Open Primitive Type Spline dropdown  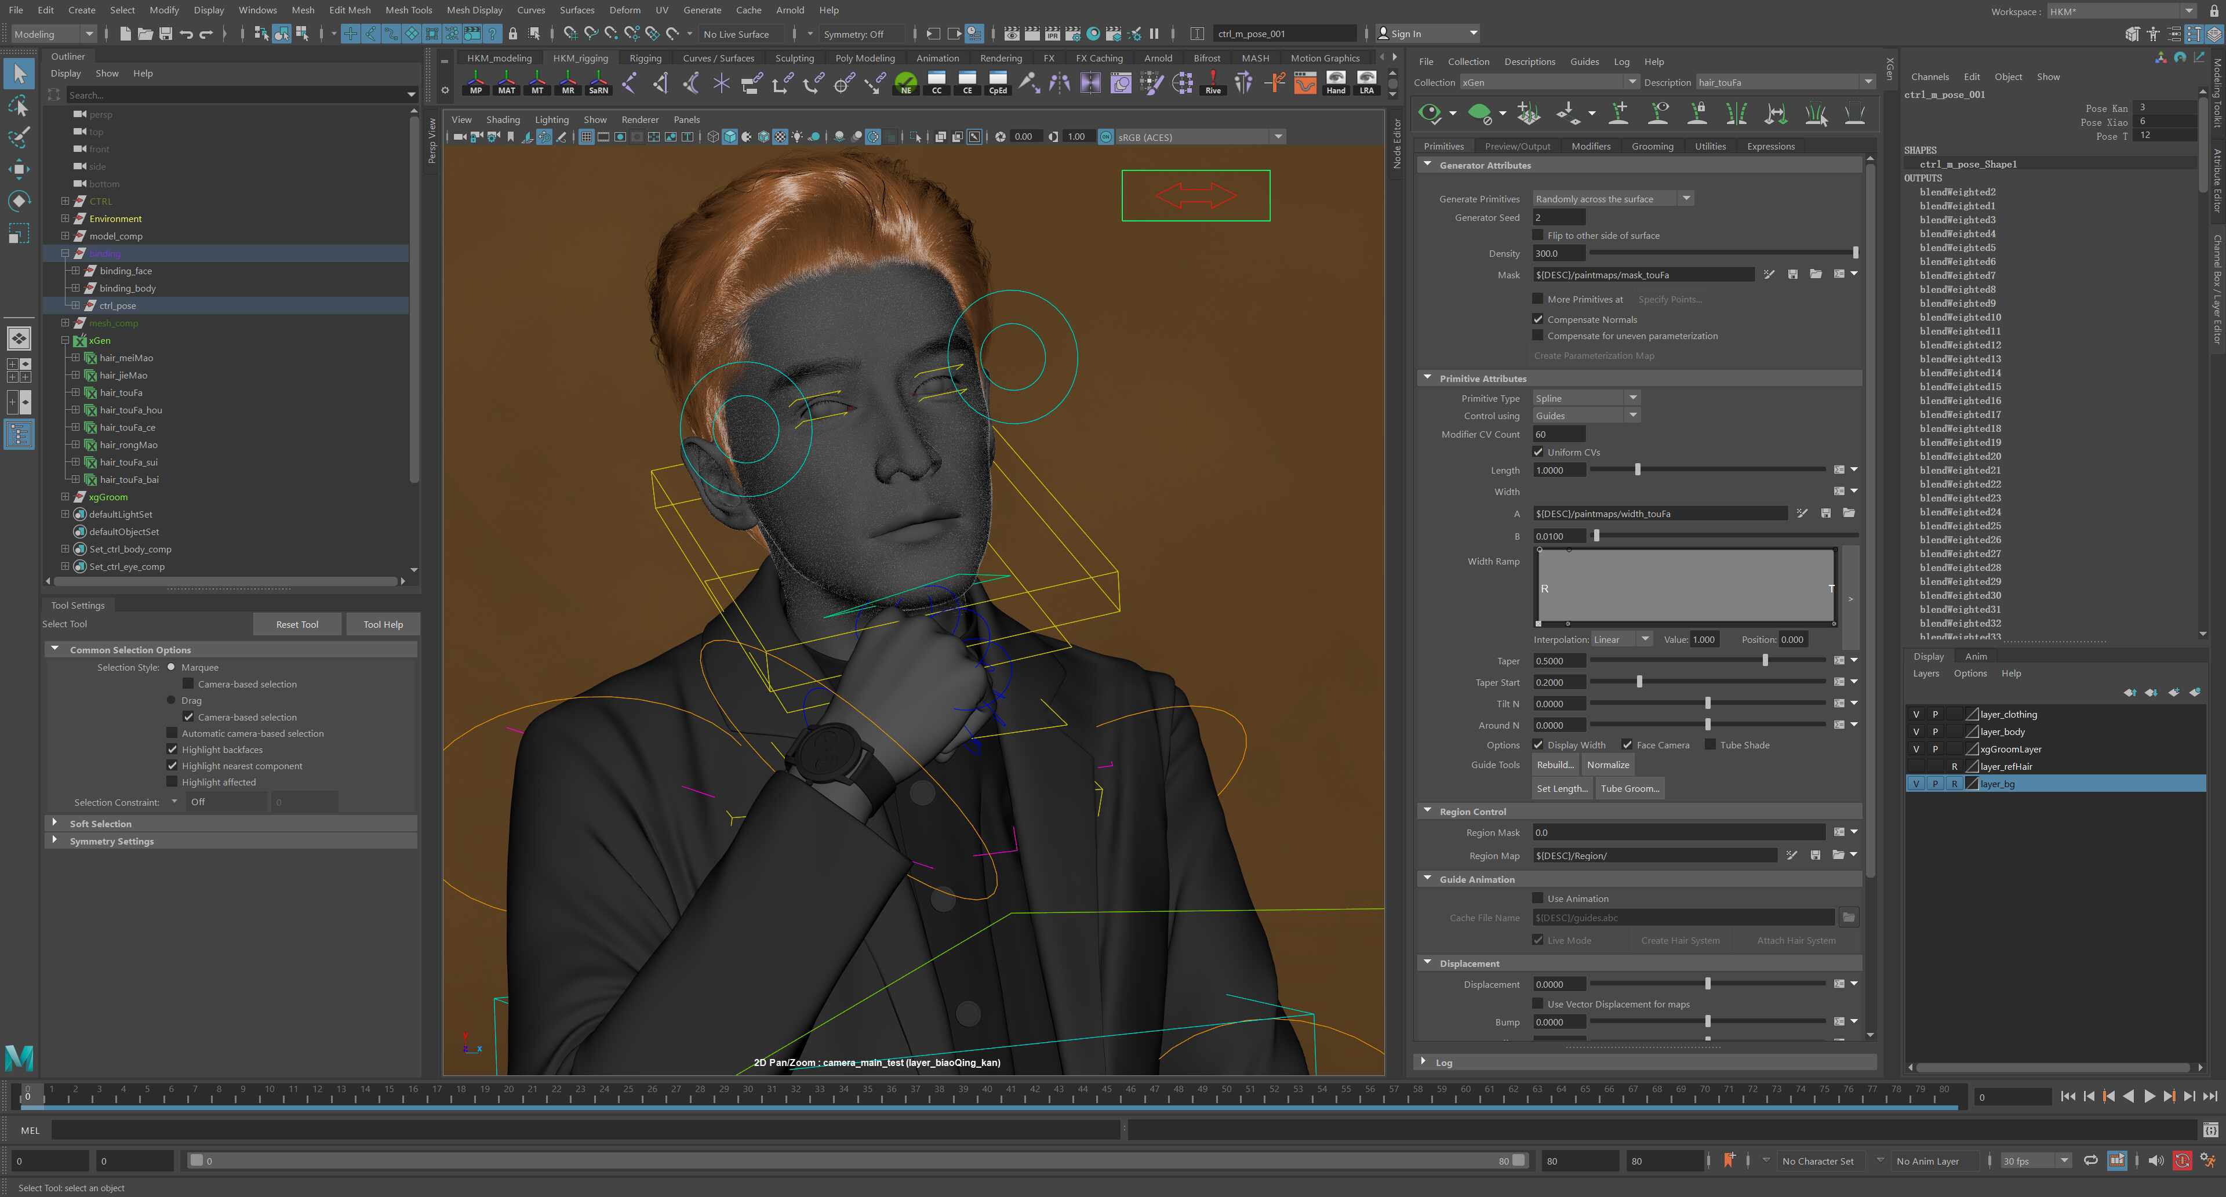pyautogui.click(x=1585, y=398)
